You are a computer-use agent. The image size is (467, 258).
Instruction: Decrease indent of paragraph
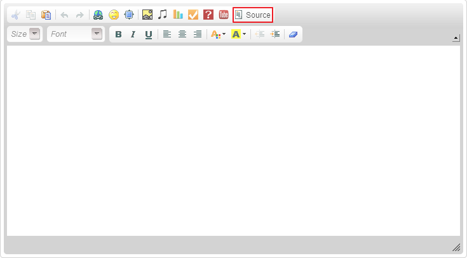[x=260, y=34]
